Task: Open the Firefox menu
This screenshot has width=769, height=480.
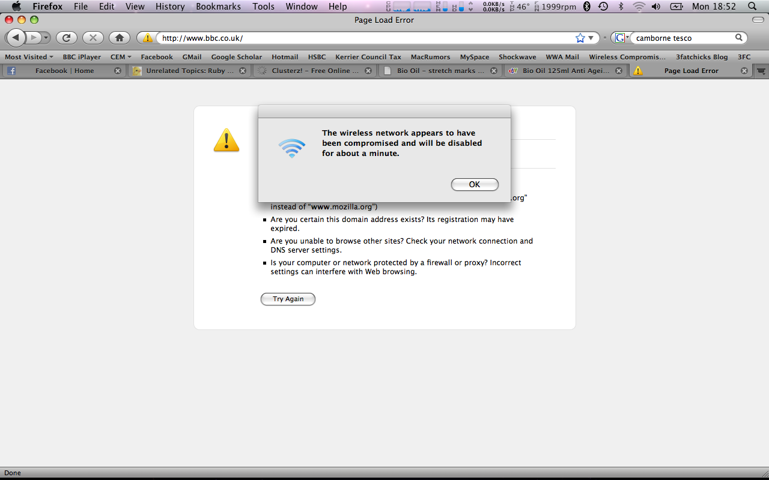Action: click(47, 7)
